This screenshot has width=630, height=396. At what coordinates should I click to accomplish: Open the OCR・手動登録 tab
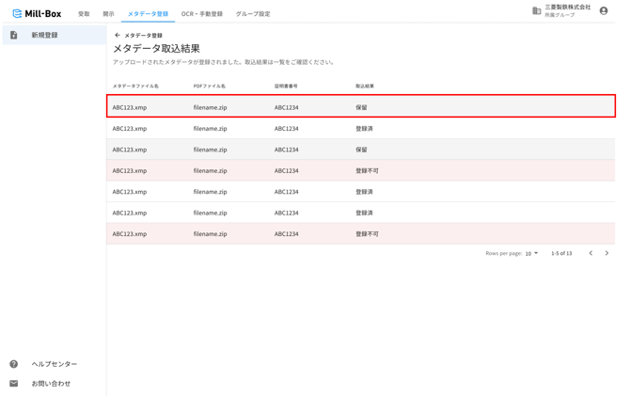pos(202,14)
